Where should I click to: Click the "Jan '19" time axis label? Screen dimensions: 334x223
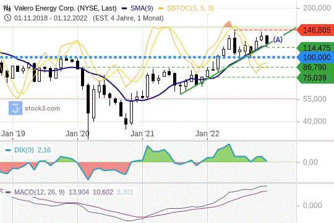(13, 134)
